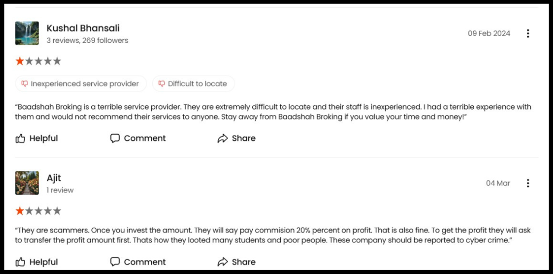This screenshot has height=274, width=553.
Task: Mark Kushal Bhansali's review as Helpful
Action: point(37,138)
